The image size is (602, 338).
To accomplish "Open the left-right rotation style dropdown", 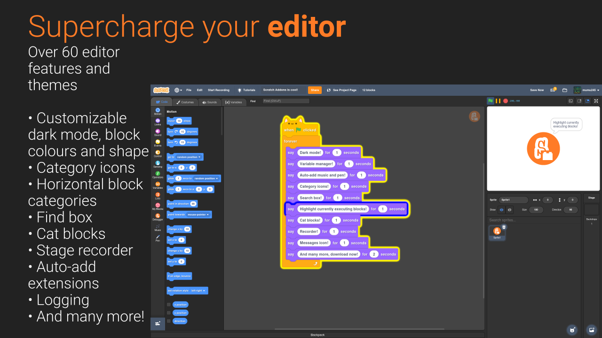I will pyautogui.click(x=198, y=291).
